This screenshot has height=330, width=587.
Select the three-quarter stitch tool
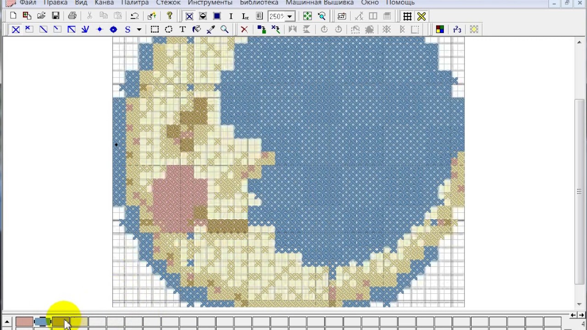coord(29,29)
